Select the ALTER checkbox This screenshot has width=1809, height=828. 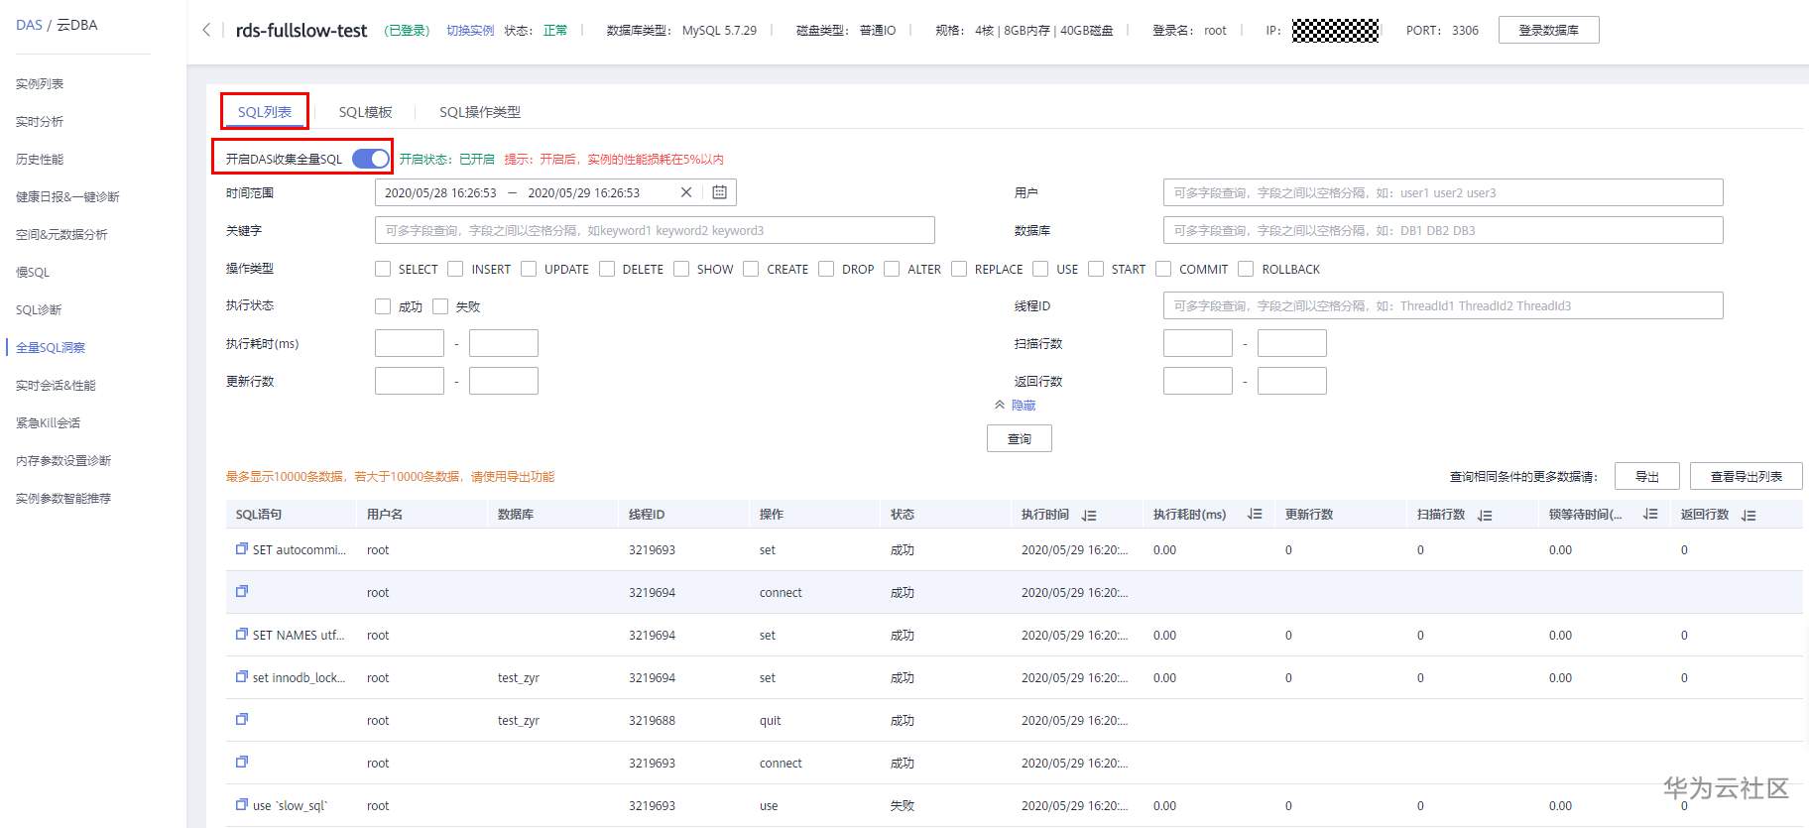click(x=892, y=269)
